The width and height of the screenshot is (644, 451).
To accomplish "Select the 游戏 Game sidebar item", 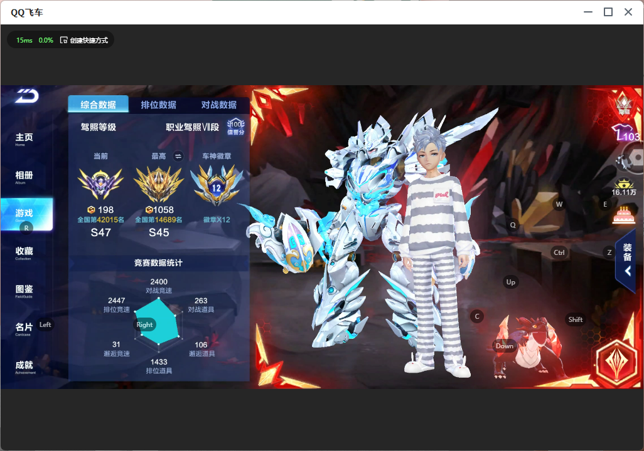I will click(x=26, y=214).
